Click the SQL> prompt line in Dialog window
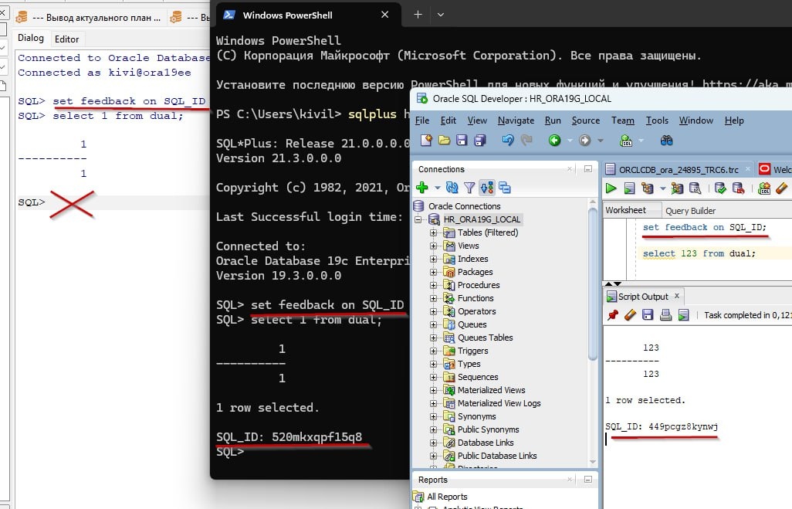The height and width of the screenshot is (509, 792). pos(113,202)
